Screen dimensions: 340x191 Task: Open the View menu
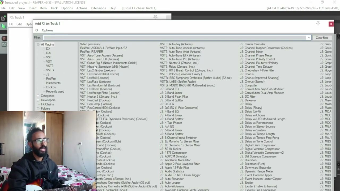coord(22,8)
